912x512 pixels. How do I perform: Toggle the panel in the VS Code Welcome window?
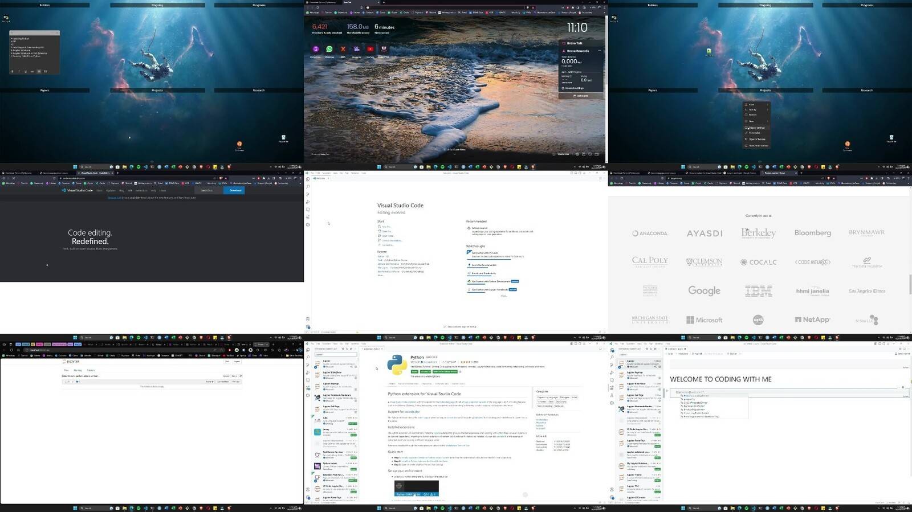point(576,173)
